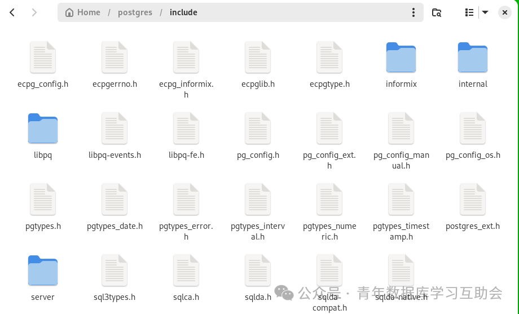The width and height of the screenshot is (519, 314).
Task: Click the 'internal' folder name label
Action: coord(473,84)
